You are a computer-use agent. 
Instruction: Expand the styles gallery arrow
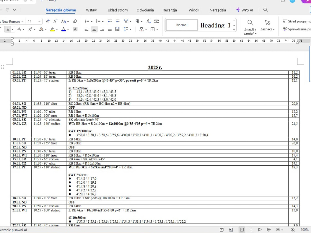(234, 30)
